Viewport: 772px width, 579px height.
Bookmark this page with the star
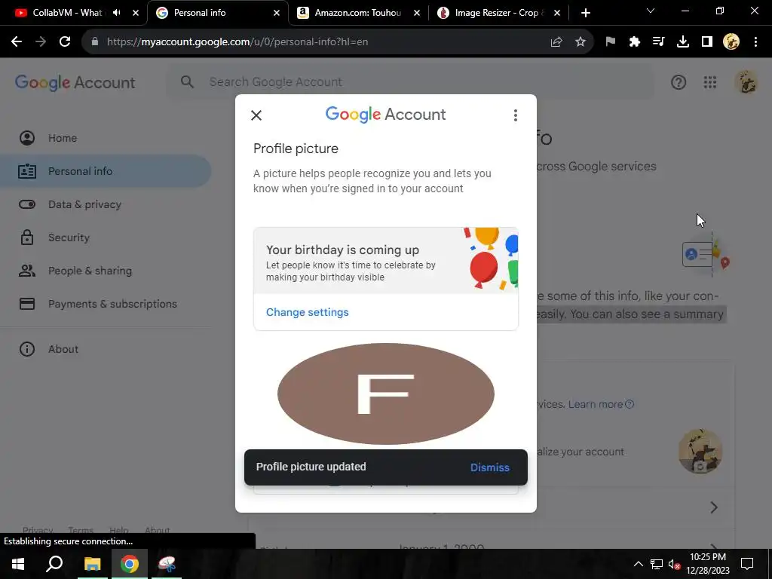[x=581, y=42]
